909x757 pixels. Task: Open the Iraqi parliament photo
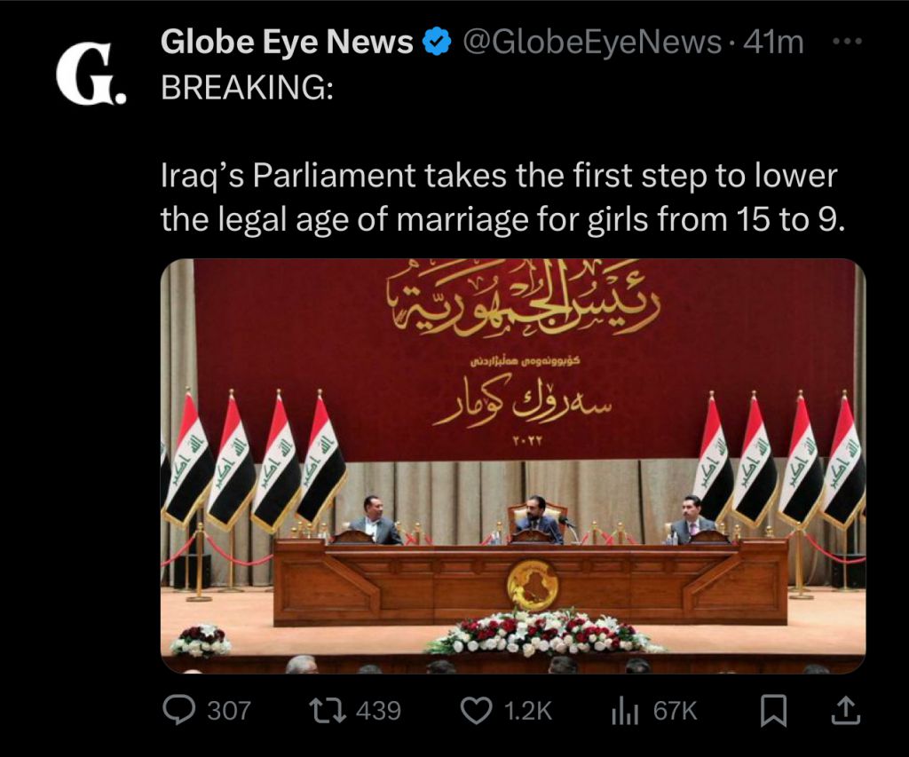pos(513,466)
